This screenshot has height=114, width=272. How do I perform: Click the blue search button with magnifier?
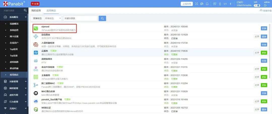pyautogui.click(x=102, y=18)
